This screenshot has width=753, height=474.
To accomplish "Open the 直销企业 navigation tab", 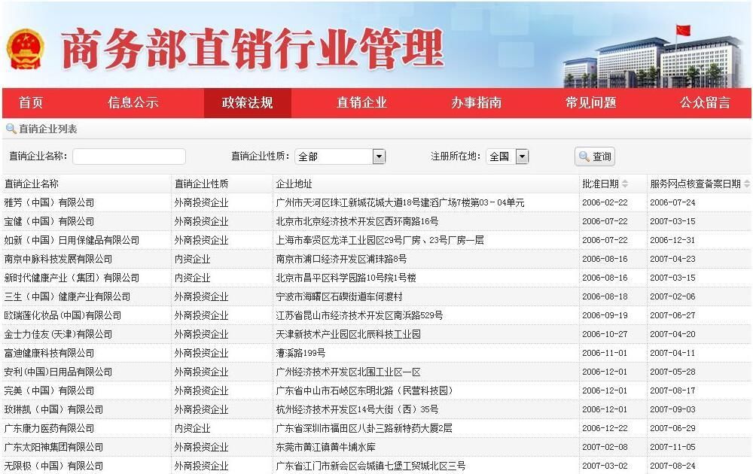I will (x=361, y=103).
